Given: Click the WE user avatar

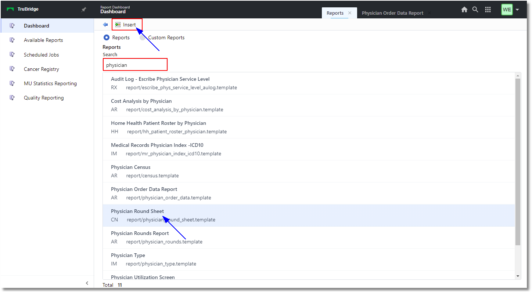Looking at the screenshot, I should coord(507,10).
